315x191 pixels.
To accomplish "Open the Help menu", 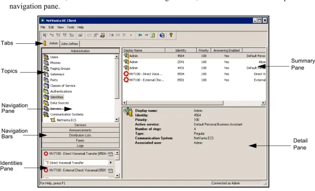I will 80,27.
